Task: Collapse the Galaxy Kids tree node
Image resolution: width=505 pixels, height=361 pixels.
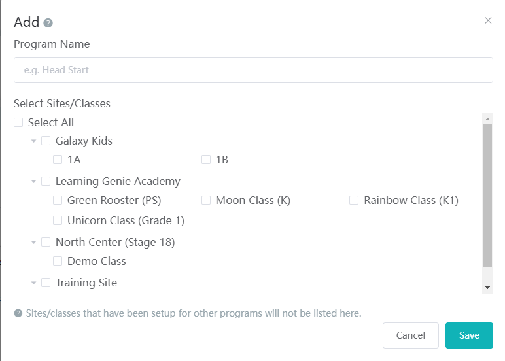Action: tap(33, 141)
